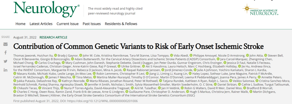This screenshot has width=292, height=104.
Task: Open ORCID icon beside Brady J Gaynor
Action: pos(55,55)
